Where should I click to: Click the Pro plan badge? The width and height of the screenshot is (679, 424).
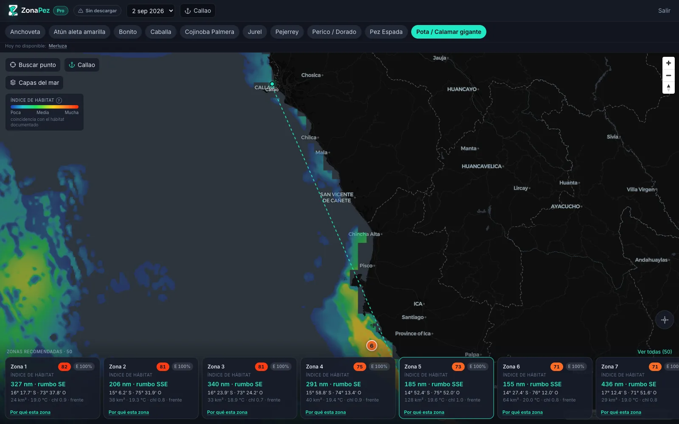(x=61, y=11)
